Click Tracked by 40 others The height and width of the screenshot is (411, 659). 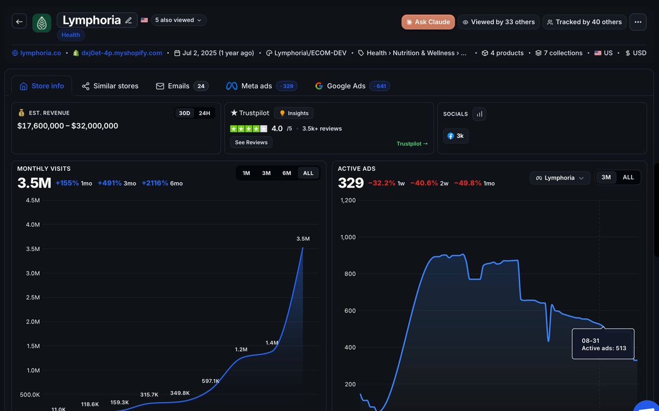pos(584,22)
